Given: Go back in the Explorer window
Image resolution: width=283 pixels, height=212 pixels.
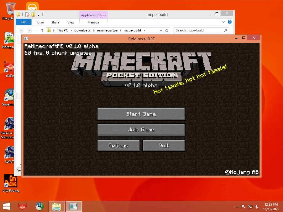Looking at the screenshot, I should pyautogui.click(x=22, y=30).
